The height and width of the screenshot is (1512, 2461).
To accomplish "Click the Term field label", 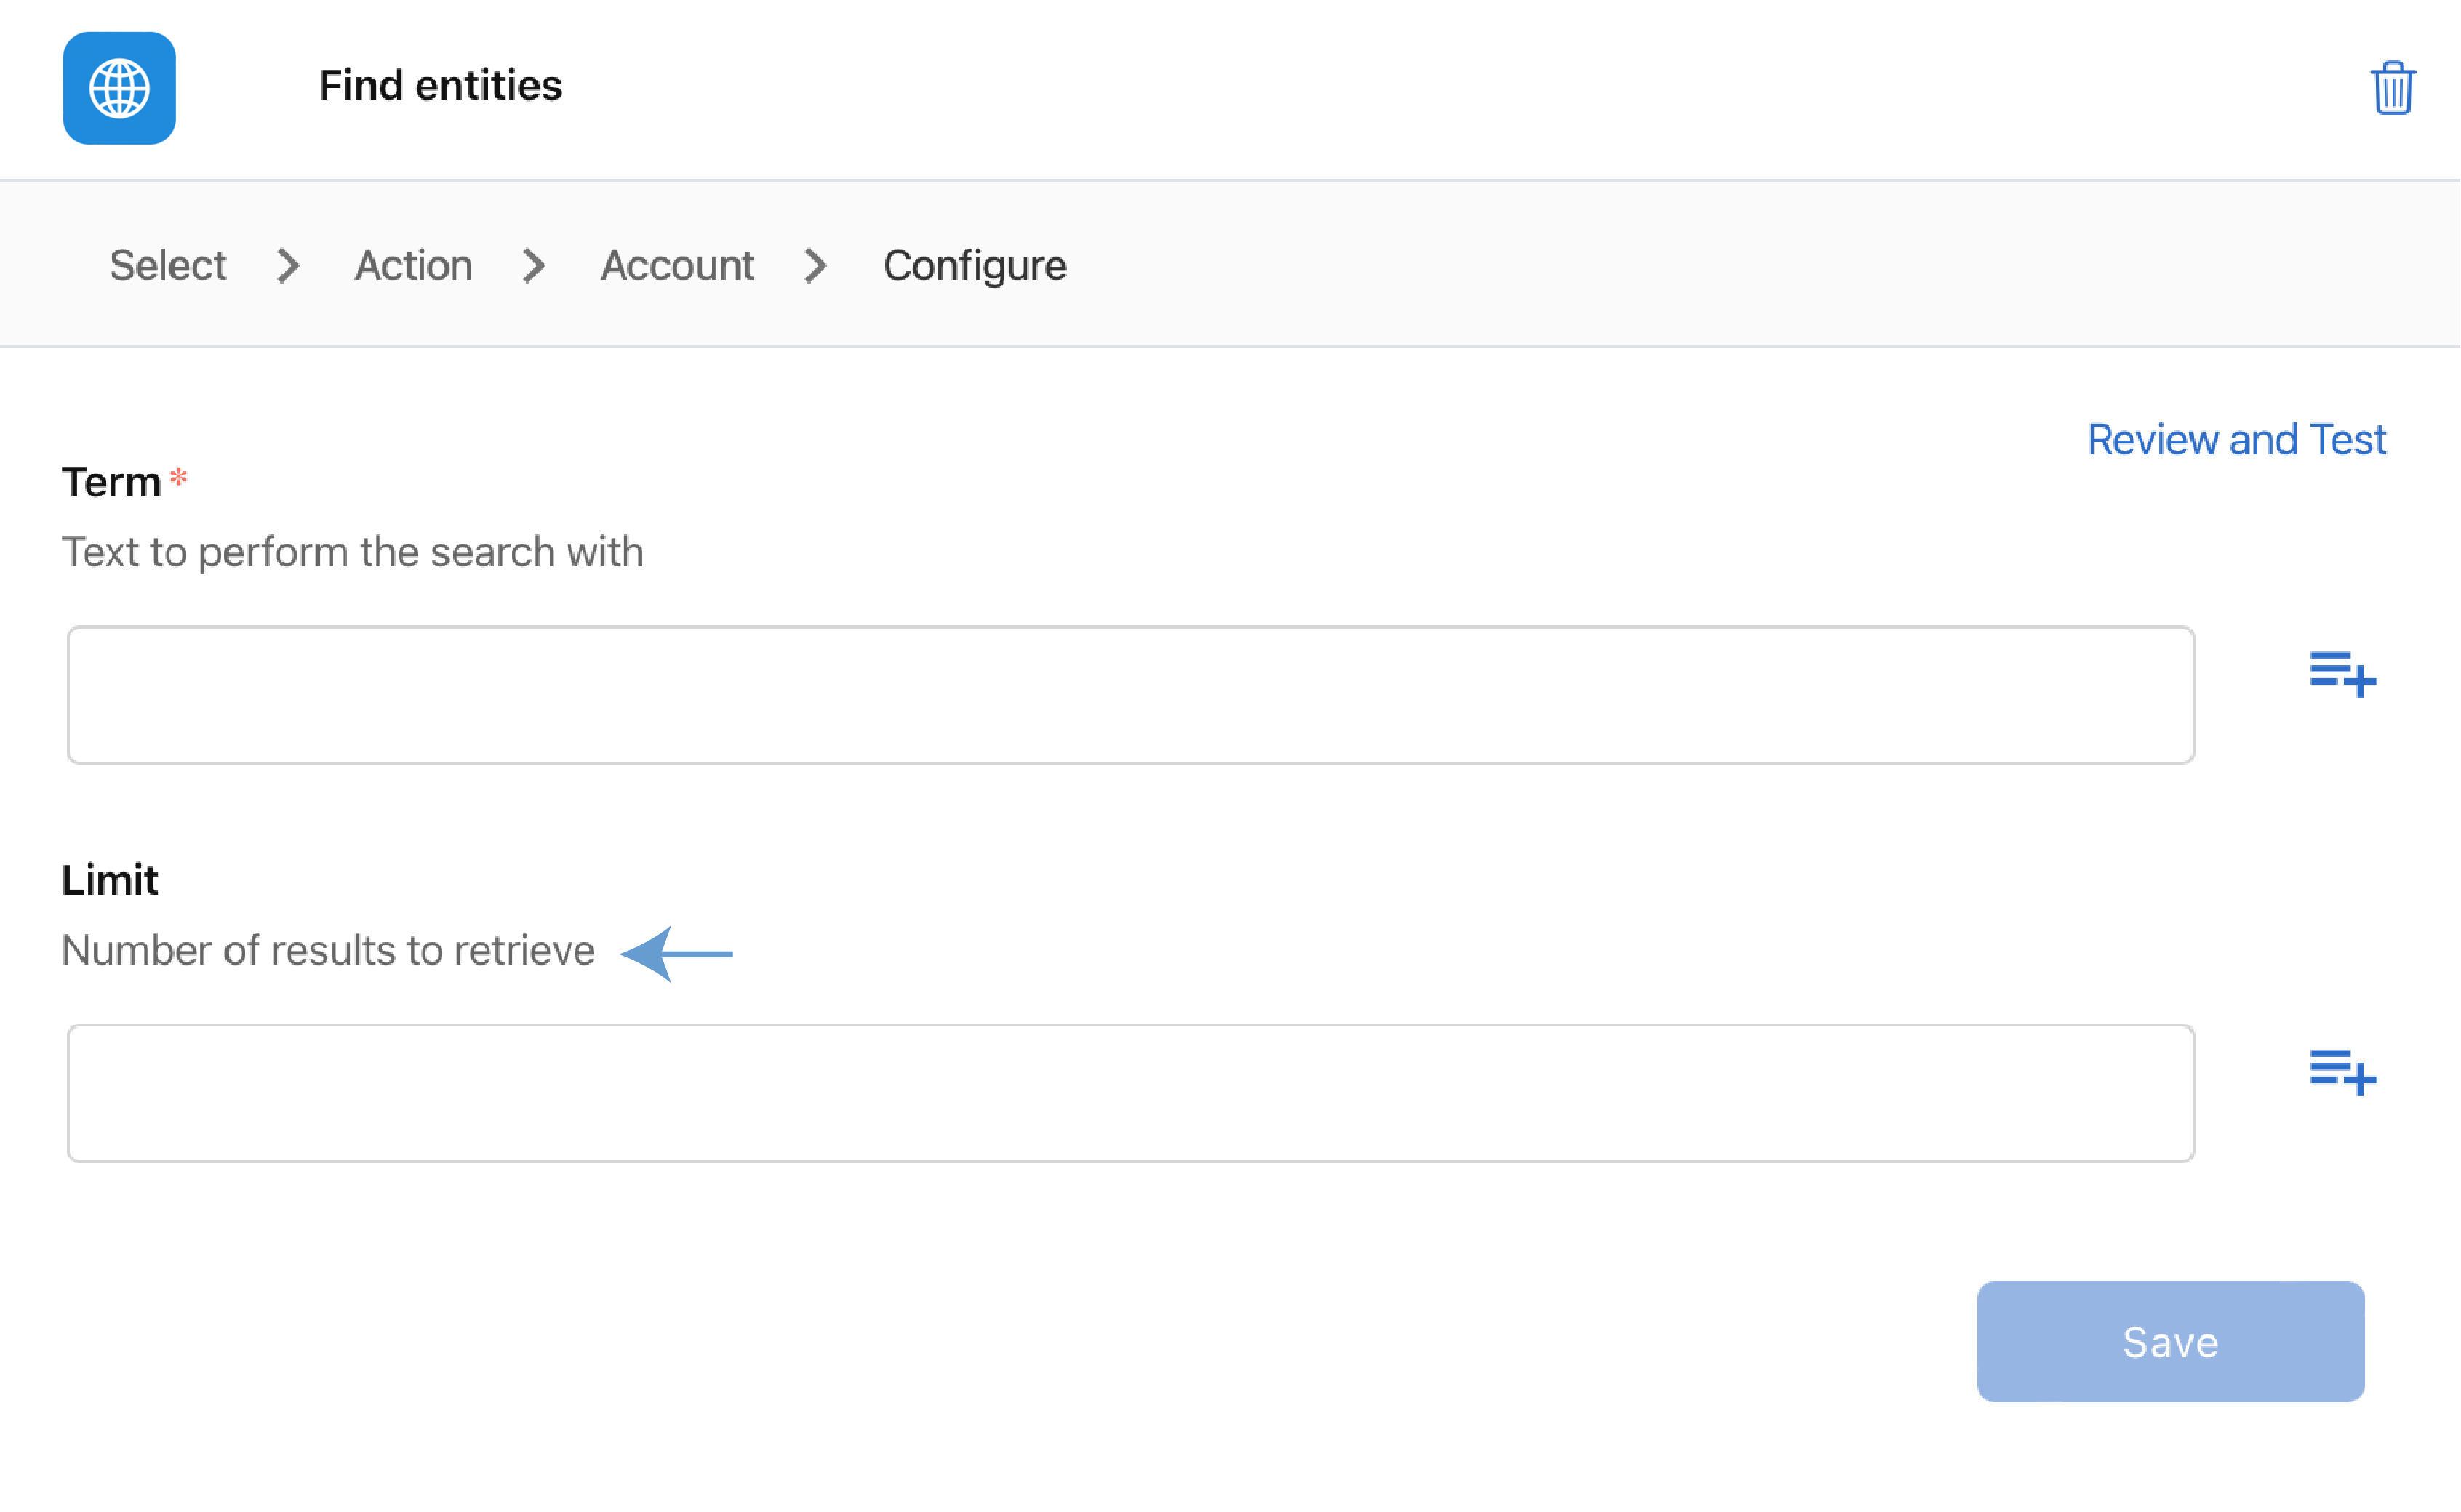I will coord(111,482).
